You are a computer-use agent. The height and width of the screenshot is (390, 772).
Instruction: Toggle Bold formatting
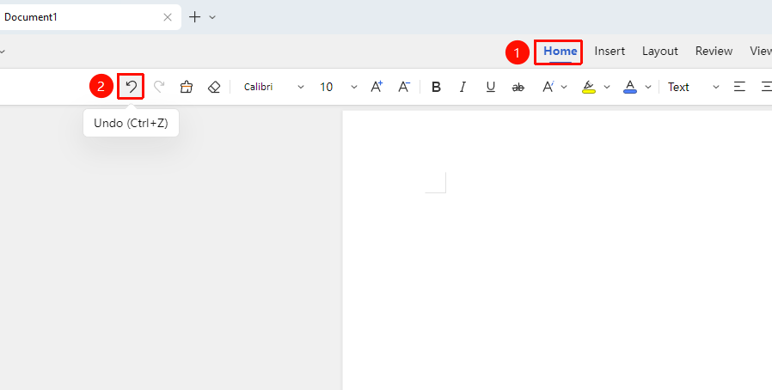pos(436,87)
